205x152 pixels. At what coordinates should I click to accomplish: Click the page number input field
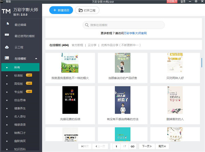click(117, 147)
